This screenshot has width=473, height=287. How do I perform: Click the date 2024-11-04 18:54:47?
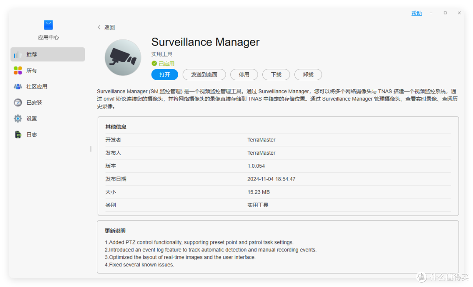[271, 179]
